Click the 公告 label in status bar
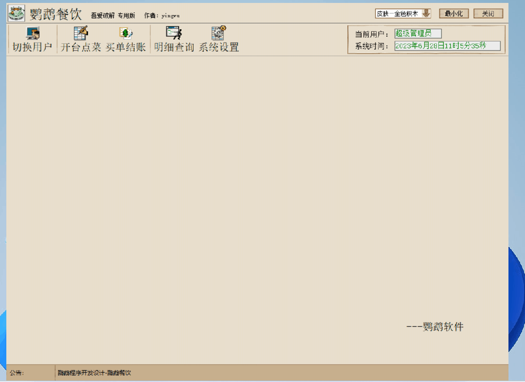Viewport: 525px width, 382px height. 17,373
